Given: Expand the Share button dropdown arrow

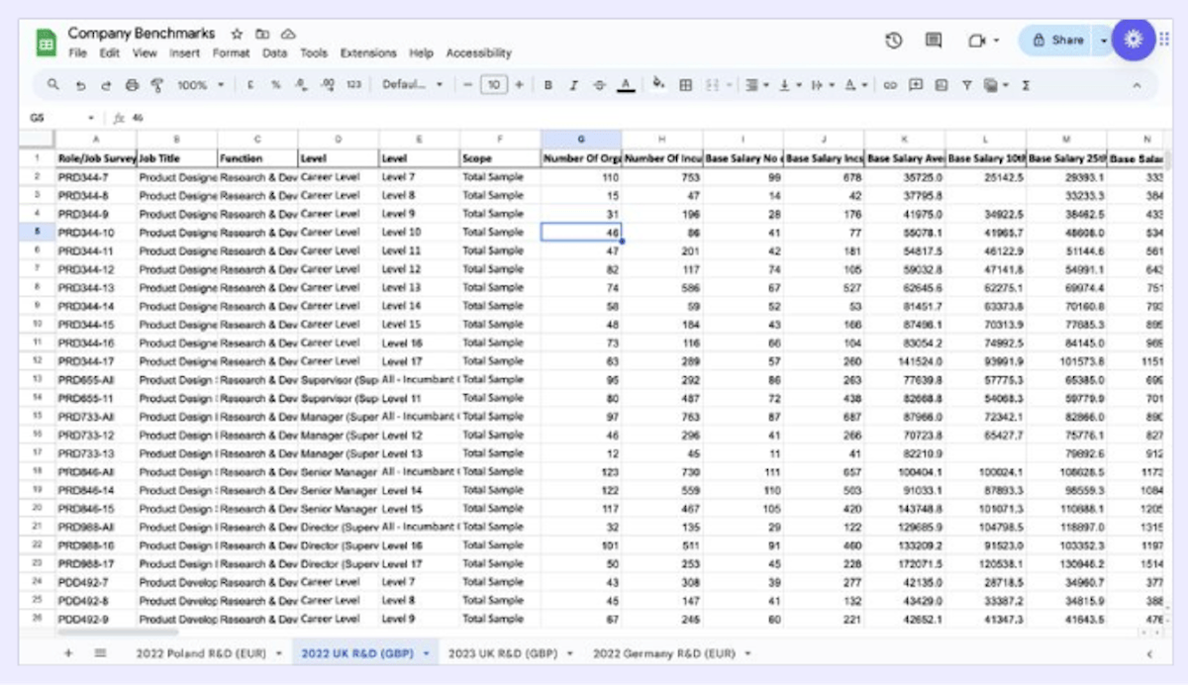Looking at the screenshot, I should [1103, 41].
